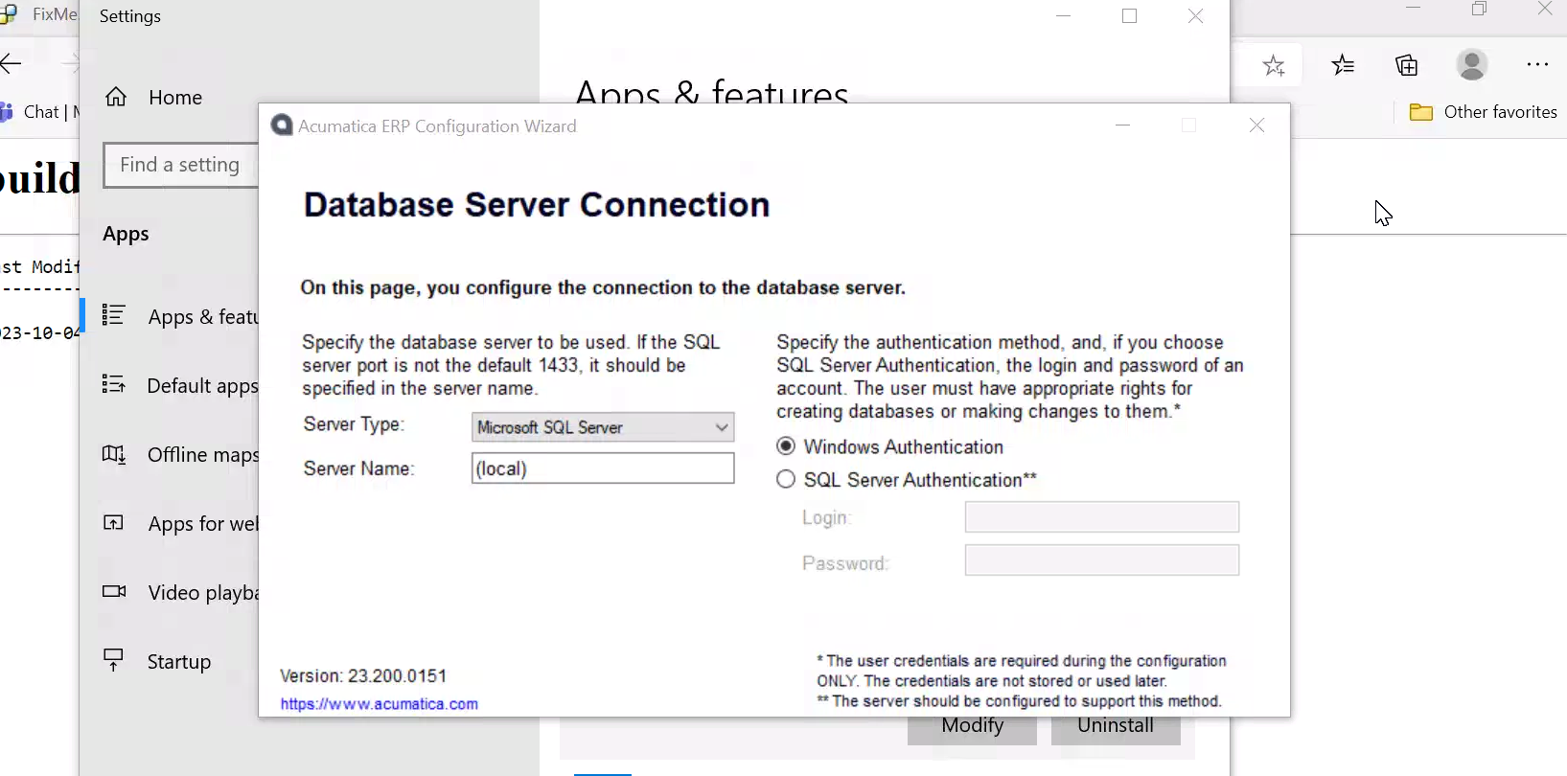This screenshot has width=1567, height=776.
Task: Click Teams Chat bookmark icon
Action: pos(6,112)
